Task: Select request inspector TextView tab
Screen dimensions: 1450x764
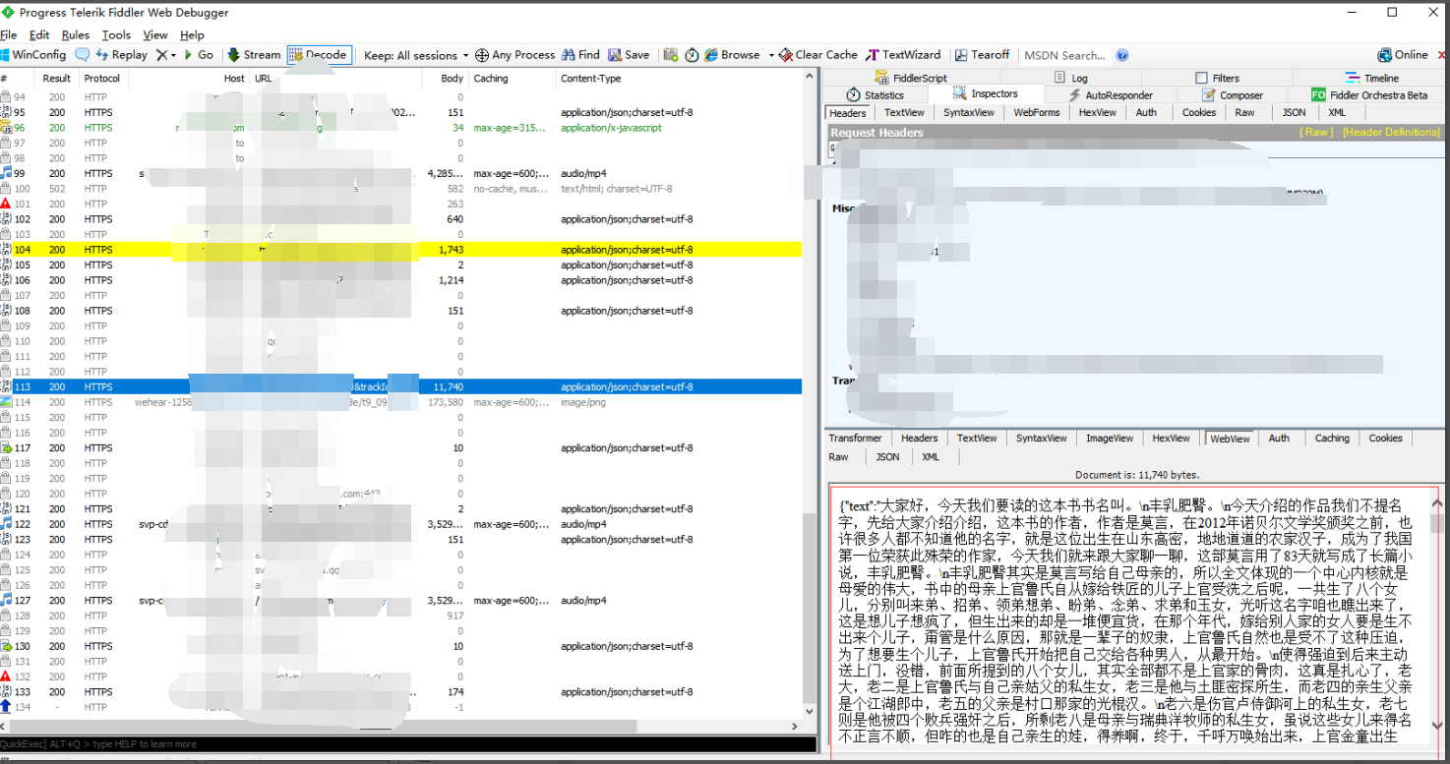Action: [x=904, y=113]
